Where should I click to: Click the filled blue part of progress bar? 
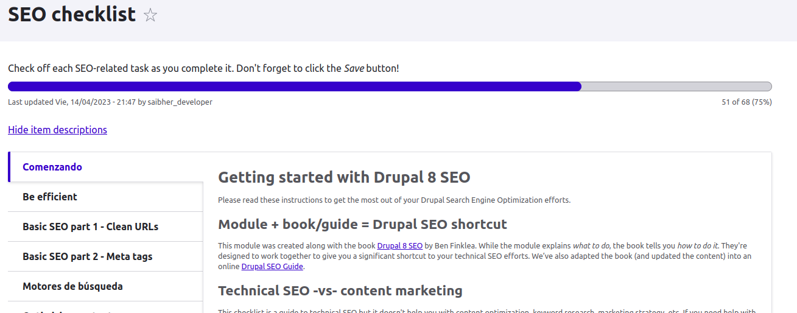(292, 86)
